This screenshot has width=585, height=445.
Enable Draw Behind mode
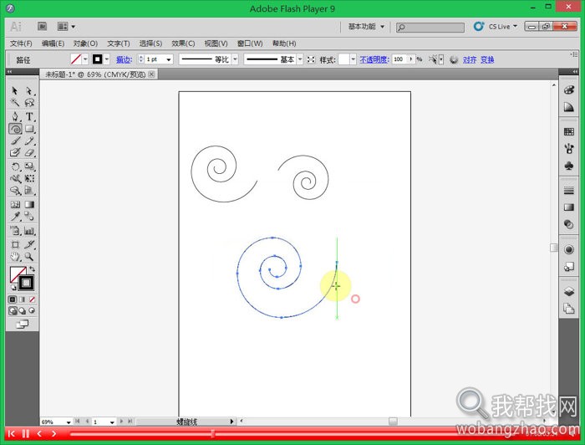tap(22, 310)
